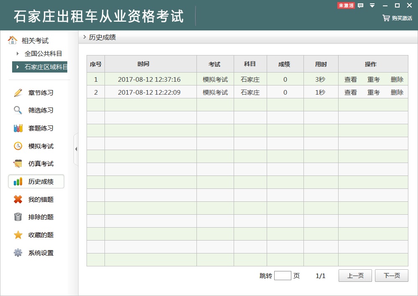Click the pencil icon for 章节练习
Viewport: 418px width, 296px height.
(18, 93)
